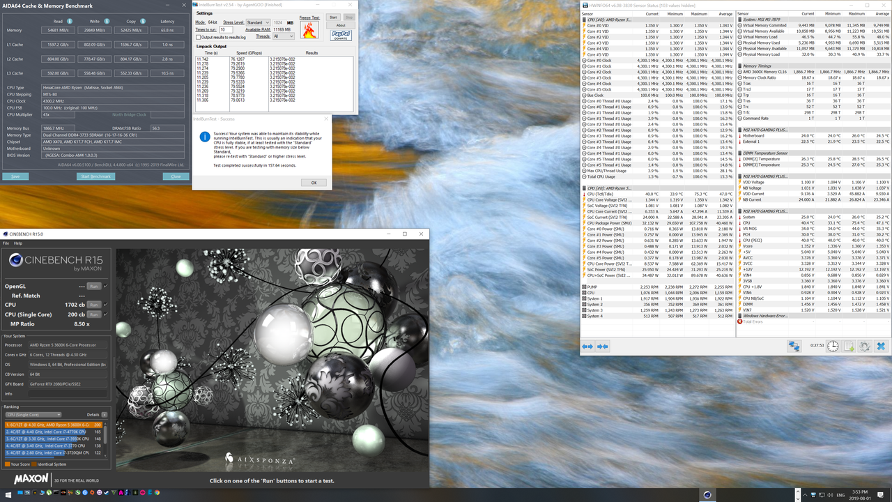Click the Cinebench icon on the taskbar
Screen dimensions: 892x502
(707, 495)
